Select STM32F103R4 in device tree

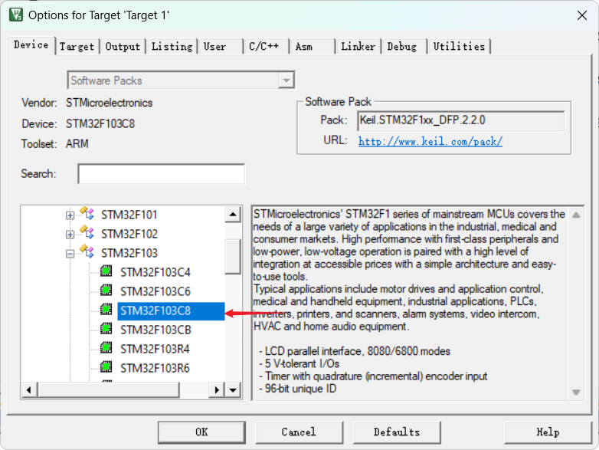coord(155,349)
